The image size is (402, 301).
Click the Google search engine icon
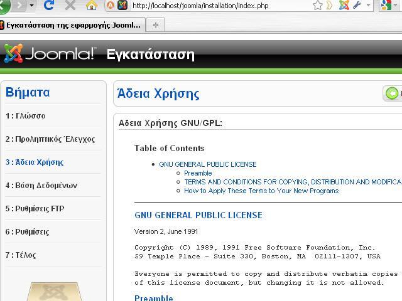click(386, 5)
